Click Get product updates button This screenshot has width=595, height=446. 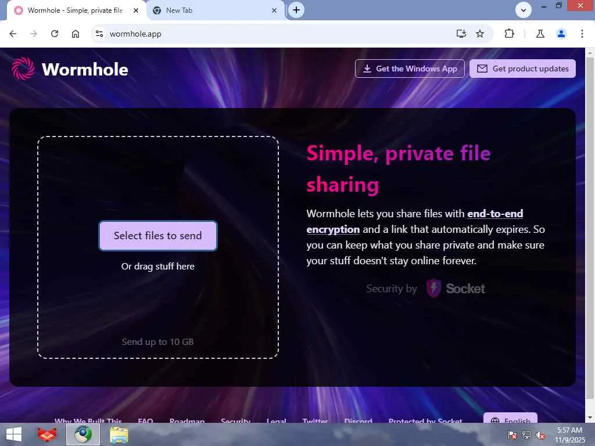[x=522, y=69]
